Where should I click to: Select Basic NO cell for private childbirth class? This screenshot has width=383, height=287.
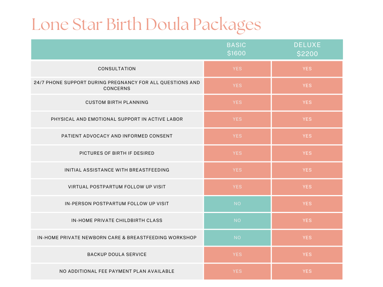tap(237, 220)
